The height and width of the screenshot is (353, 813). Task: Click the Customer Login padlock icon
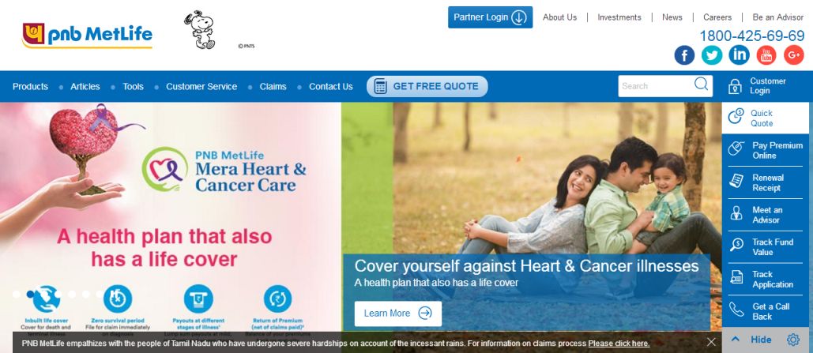click(735, 86)
